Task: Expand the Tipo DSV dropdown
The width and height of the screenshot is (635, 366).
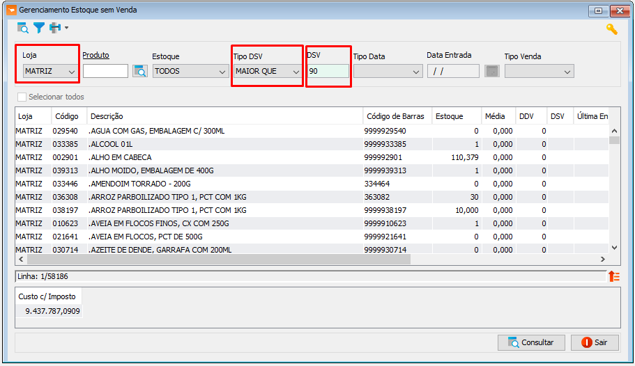Action: (267, 71)
